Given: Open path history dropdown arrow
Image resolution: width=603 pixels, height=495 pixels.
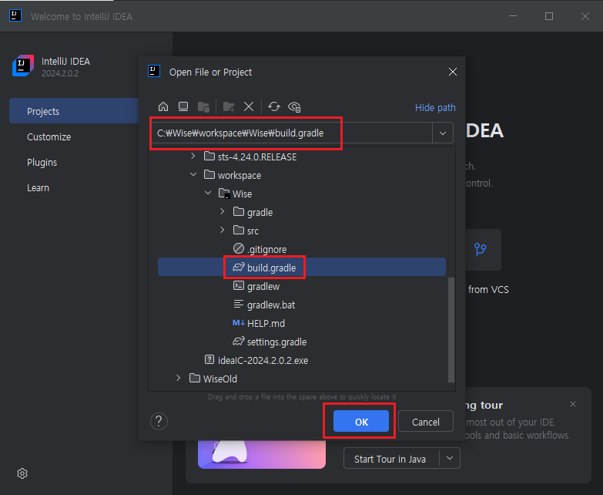Looking at the screenshot, I should pyautogui.click(x=443, y=133).
